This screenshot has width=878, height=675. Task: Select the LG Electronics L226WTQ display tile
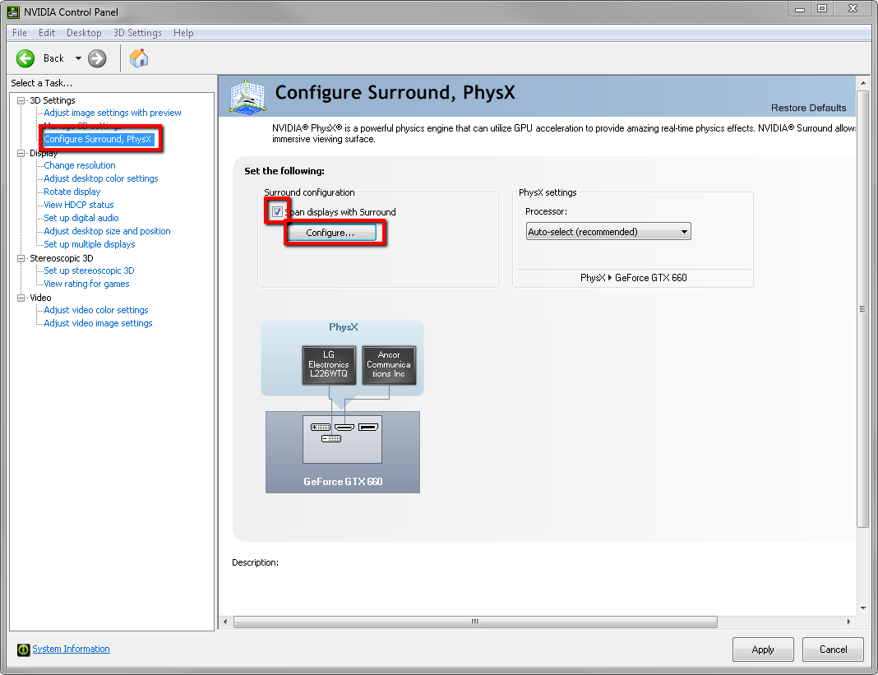(x=329, y=365)
